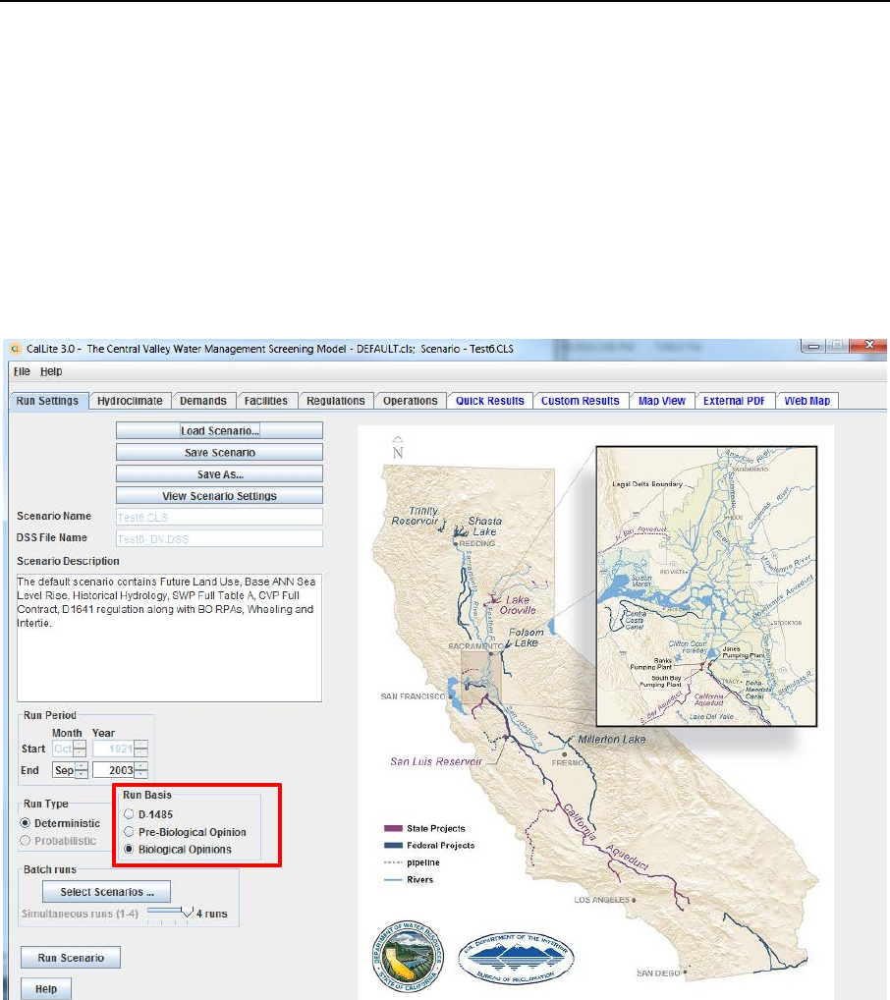
Task: Go to the Operations tab
Action: 411,401
